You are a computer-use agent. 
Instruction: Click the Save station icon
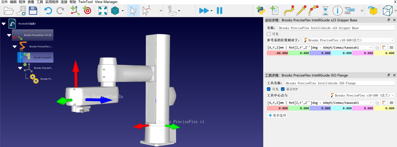pyautogui.click(x=33, y=11)
